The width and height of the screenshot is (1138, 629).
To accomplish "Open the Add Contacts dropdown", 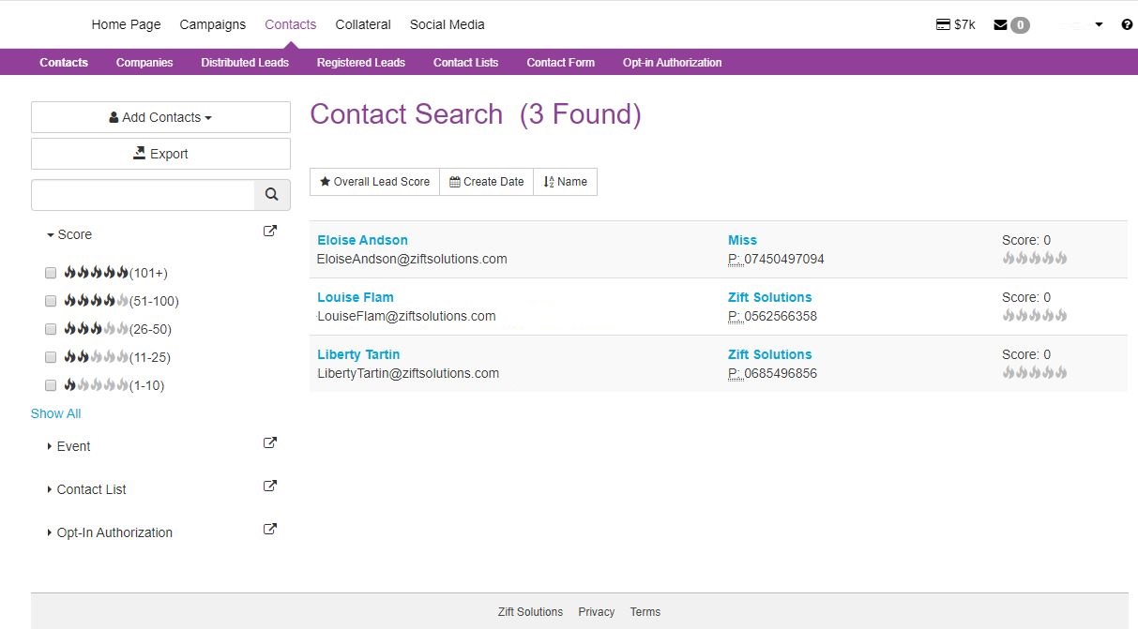I will [159, 116].
